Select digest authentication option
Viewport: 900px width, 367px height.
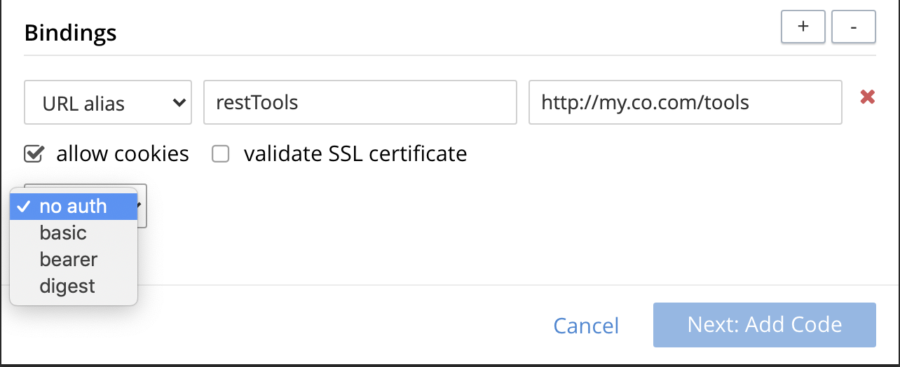pyautogui.click(x=67, y=286)
